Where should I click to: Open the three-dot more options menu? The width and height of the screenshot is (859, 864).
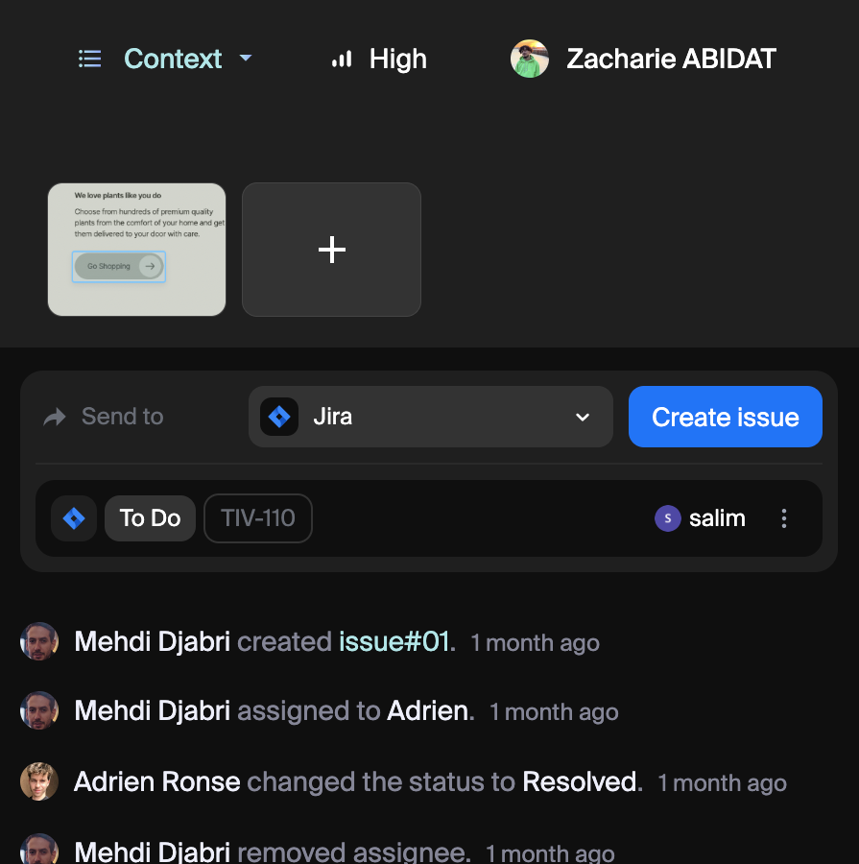784,518
